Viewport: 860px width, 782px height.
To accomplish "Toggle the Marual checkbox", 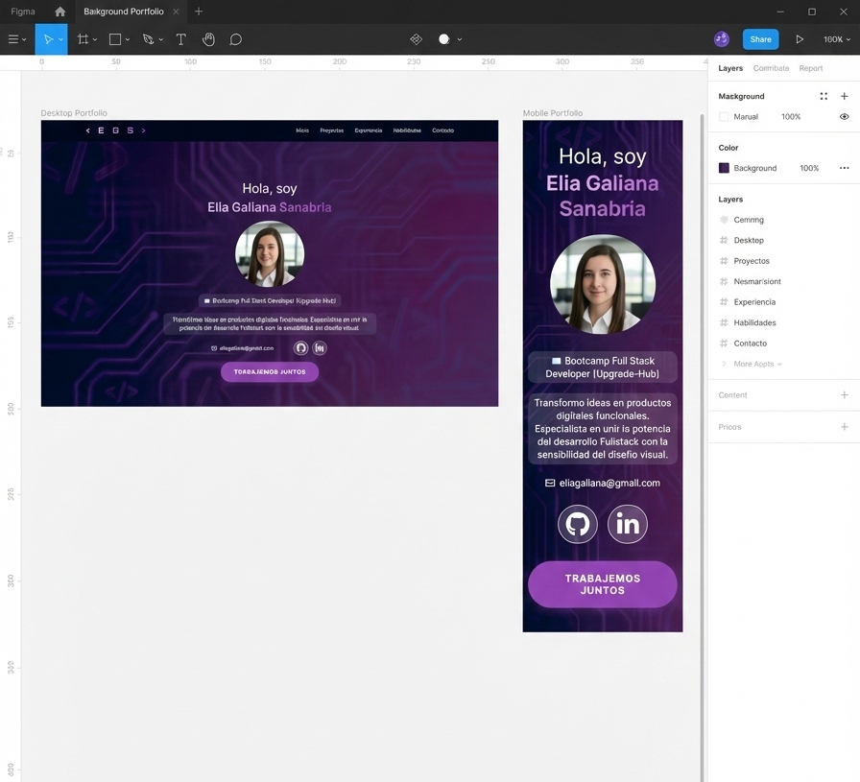I will point(725,117).
